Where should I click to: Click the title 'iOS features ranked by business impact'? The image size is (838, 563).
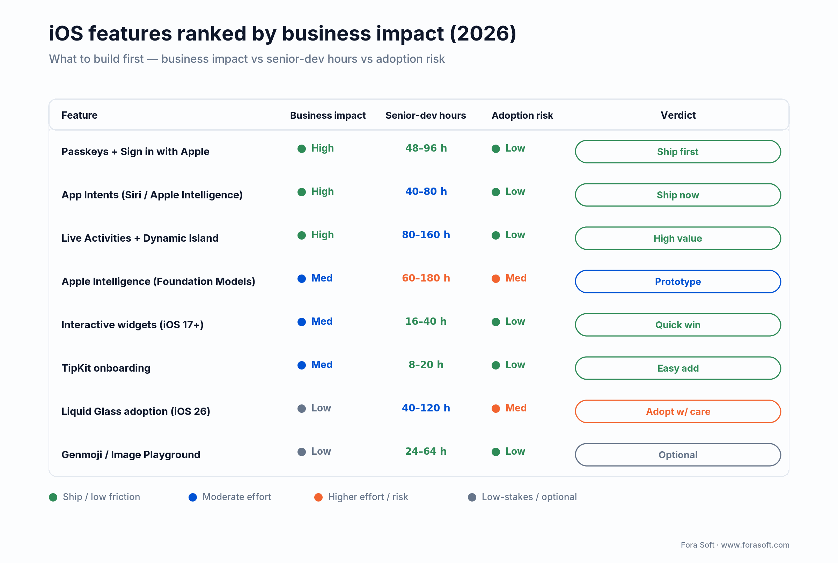click(282, 34)
